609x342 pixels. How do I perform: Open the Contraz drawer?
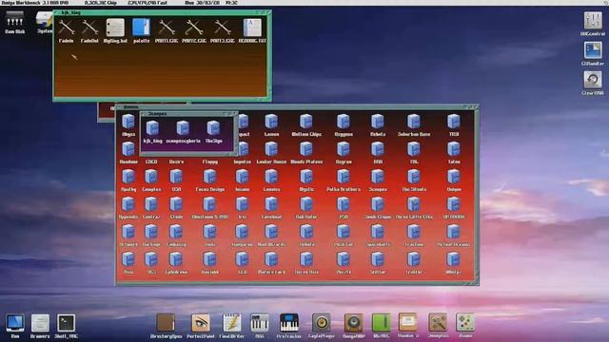tap(151, 204)
